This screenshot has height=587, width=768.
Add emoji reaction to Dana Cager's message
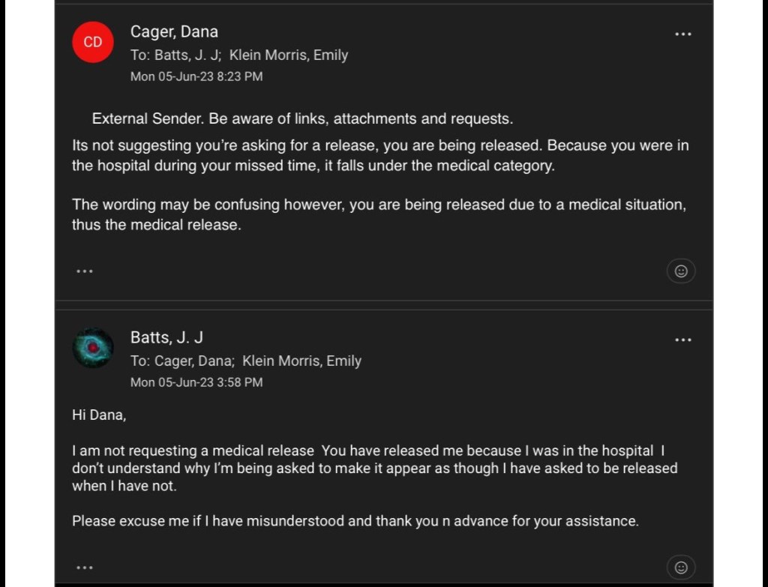(x=680, y=271)
